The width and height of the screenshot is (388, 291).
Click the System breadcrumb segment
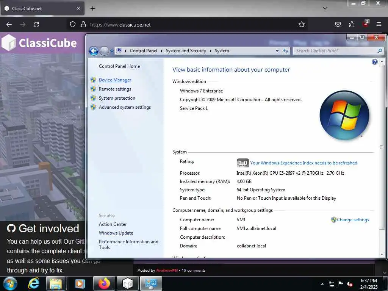[x=222, y=51]
